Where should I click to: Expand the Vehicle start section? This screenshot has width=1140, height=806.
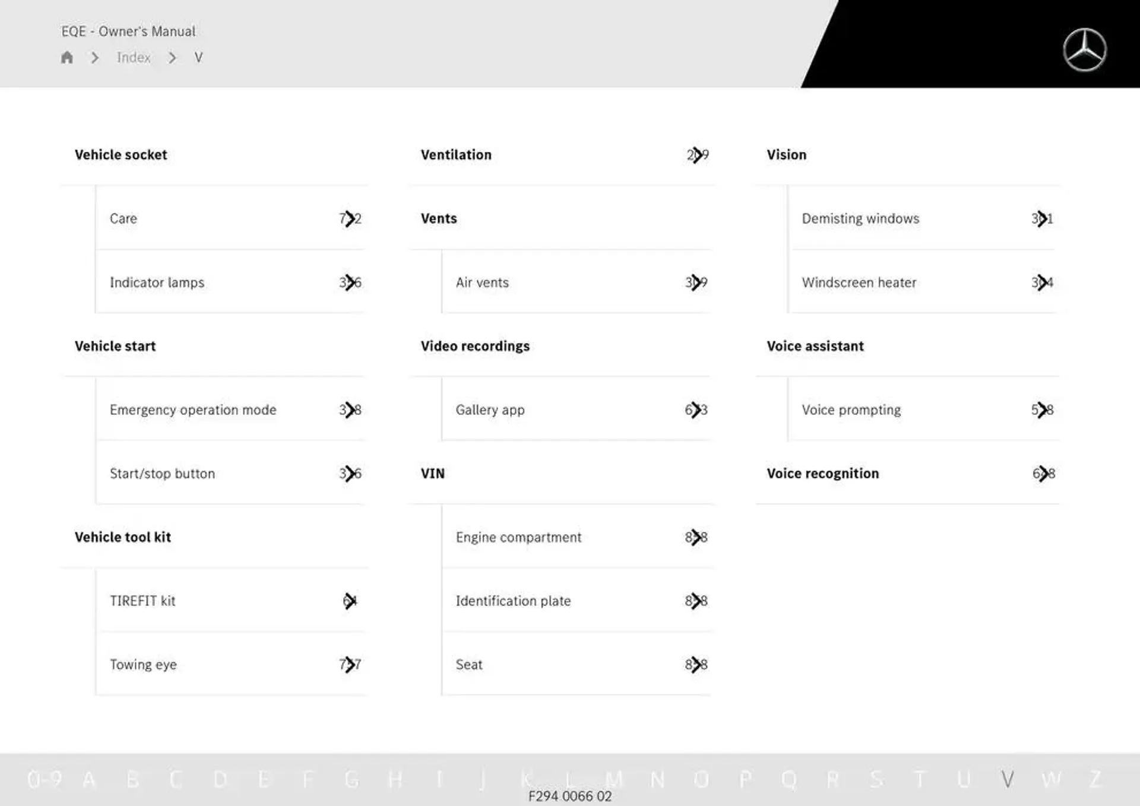coord(114,345)
